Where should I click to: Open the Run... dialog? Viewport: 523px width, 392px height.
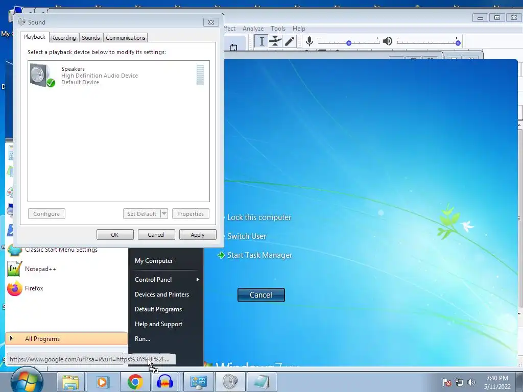[142, 339]
